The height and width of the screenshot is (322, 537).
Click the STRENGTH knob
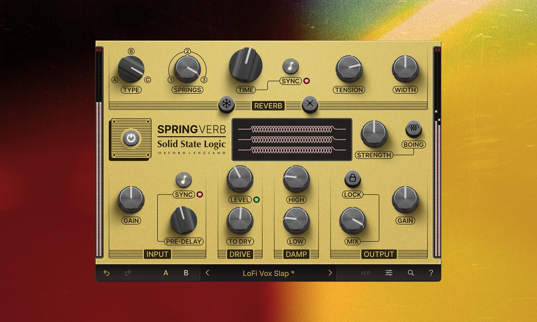click(x=374, y=134)
